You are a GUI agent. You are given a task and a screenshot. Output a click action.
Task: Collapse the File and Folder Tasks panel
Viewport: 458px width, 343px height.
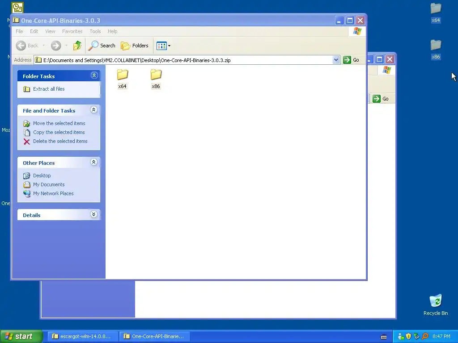(x=94, y=110)
